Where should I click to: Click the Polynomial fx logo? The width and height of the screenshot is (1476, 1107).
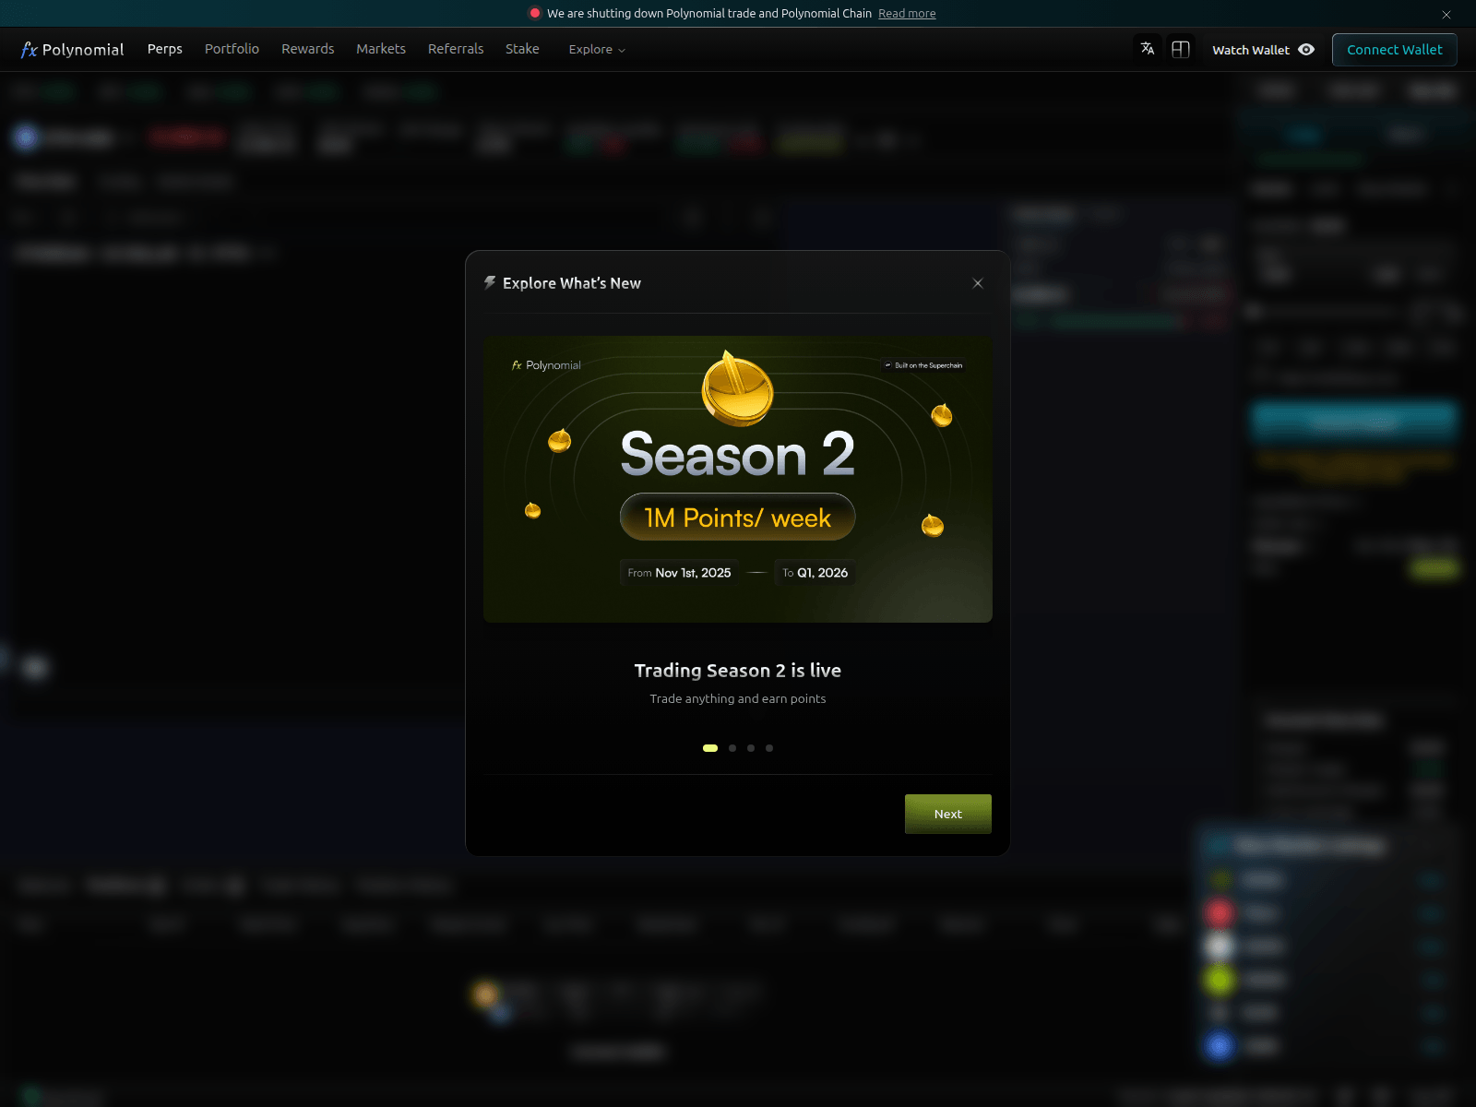tap(72, 50)
